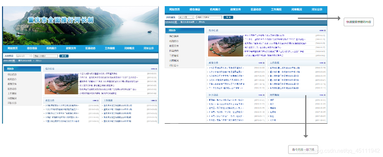Select 河长公示 in left page navigation bar

click(149, 48)
